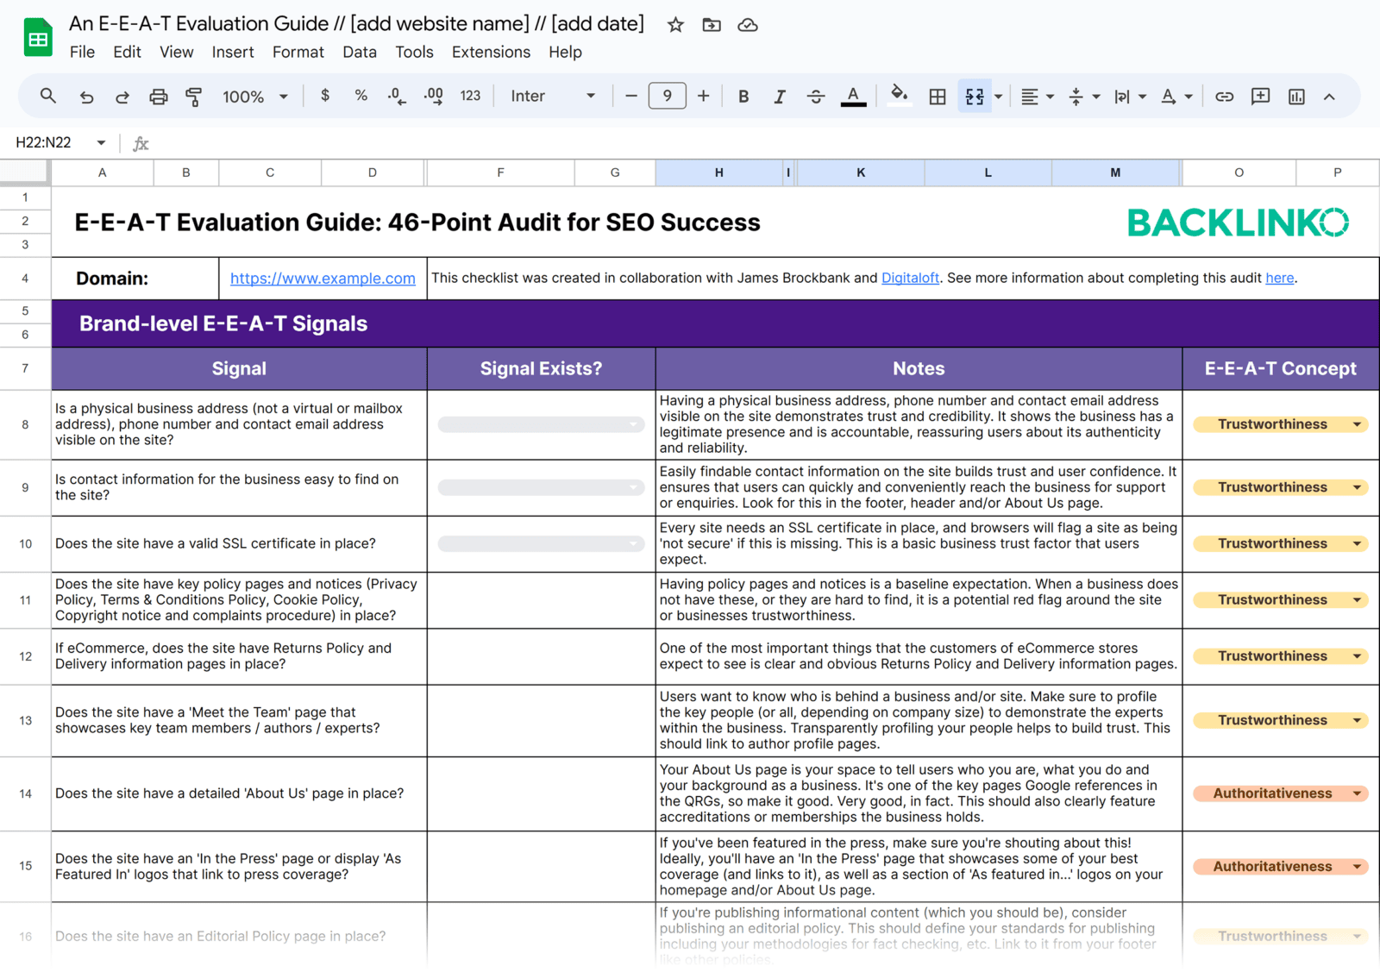Insert a chart

point(1295,96)
